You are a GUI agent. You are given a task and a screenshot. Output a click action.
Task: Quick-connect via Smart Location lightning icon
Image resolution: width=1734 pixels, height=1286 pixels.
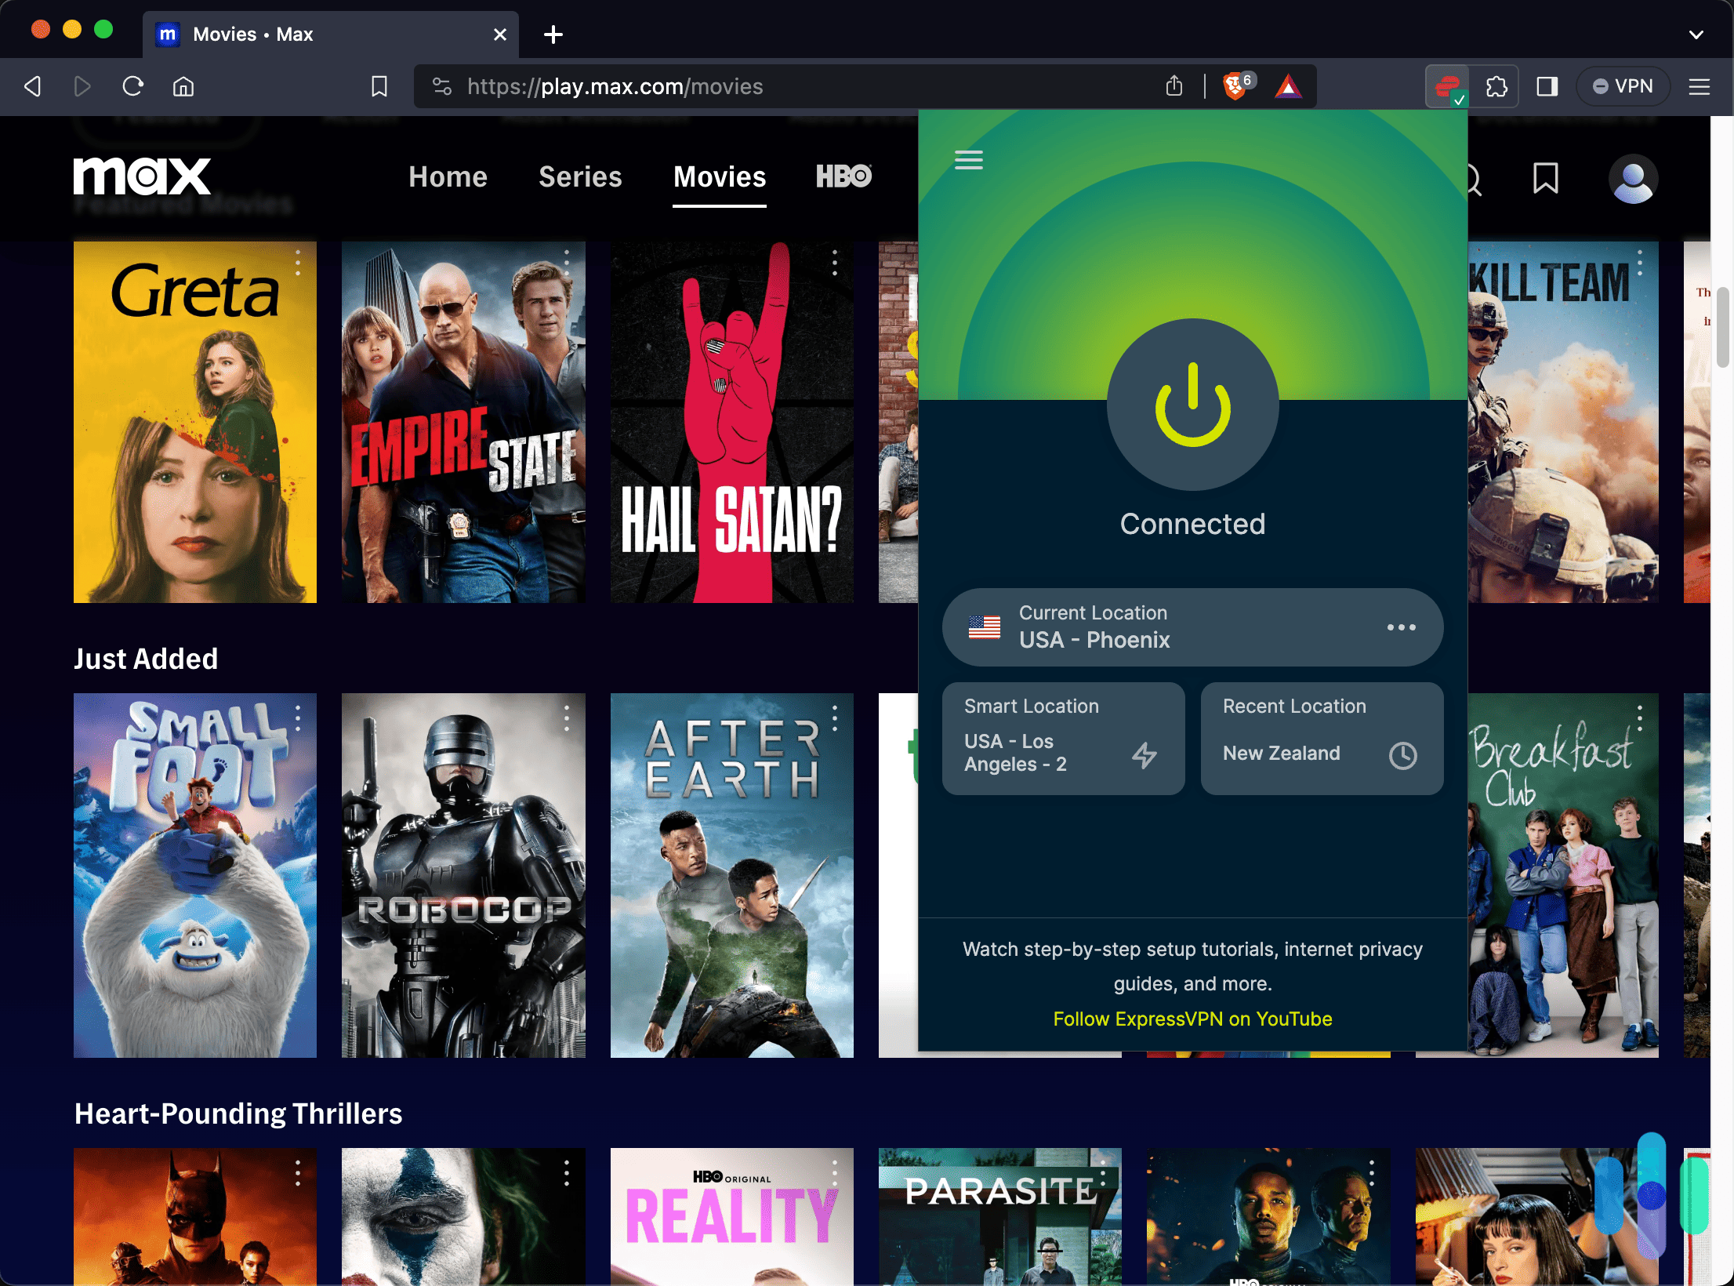coord(1145,755)
